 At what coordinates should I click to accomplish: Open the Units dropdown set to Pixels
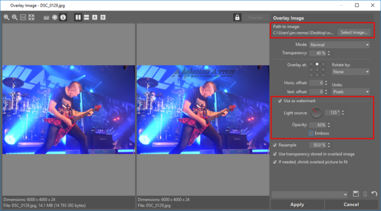click(x=351, y=92)
